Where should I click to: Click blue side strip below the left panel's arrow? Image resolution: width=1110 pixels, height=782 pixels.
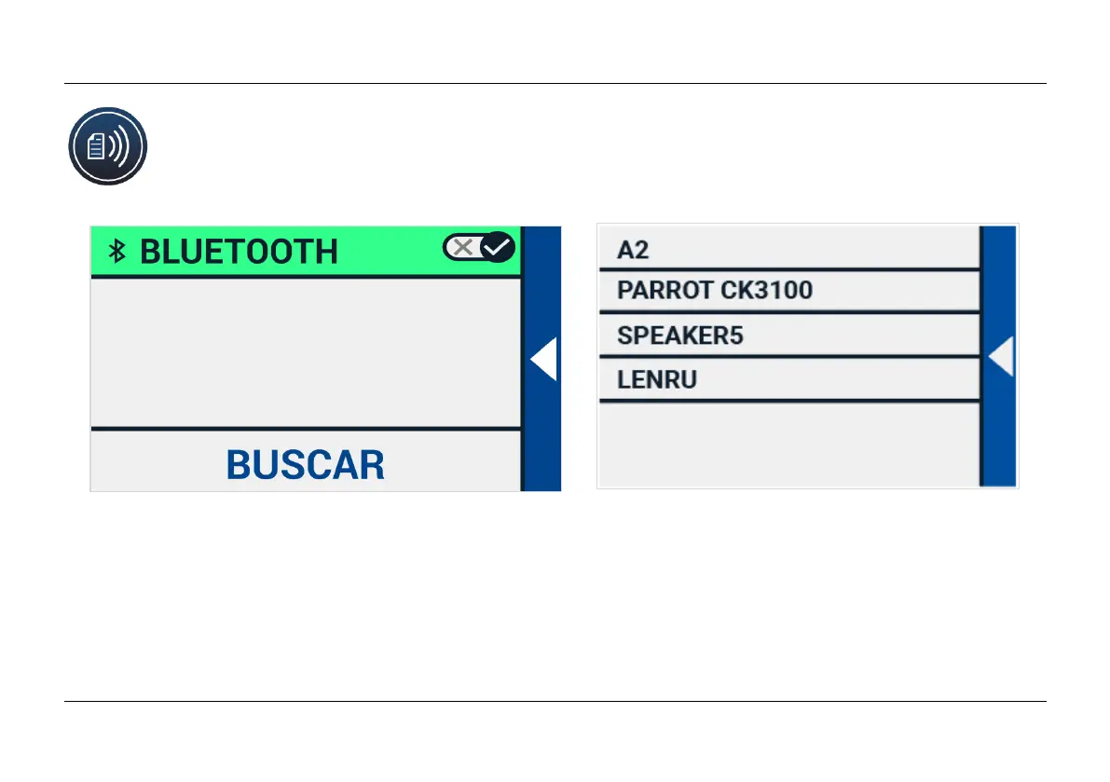(542, 438)
